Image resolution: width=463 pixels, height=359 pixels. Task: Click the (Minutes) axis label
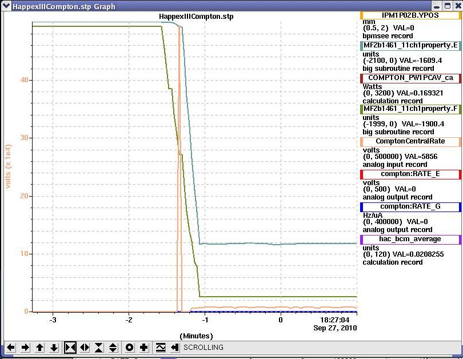pos(196,336)
